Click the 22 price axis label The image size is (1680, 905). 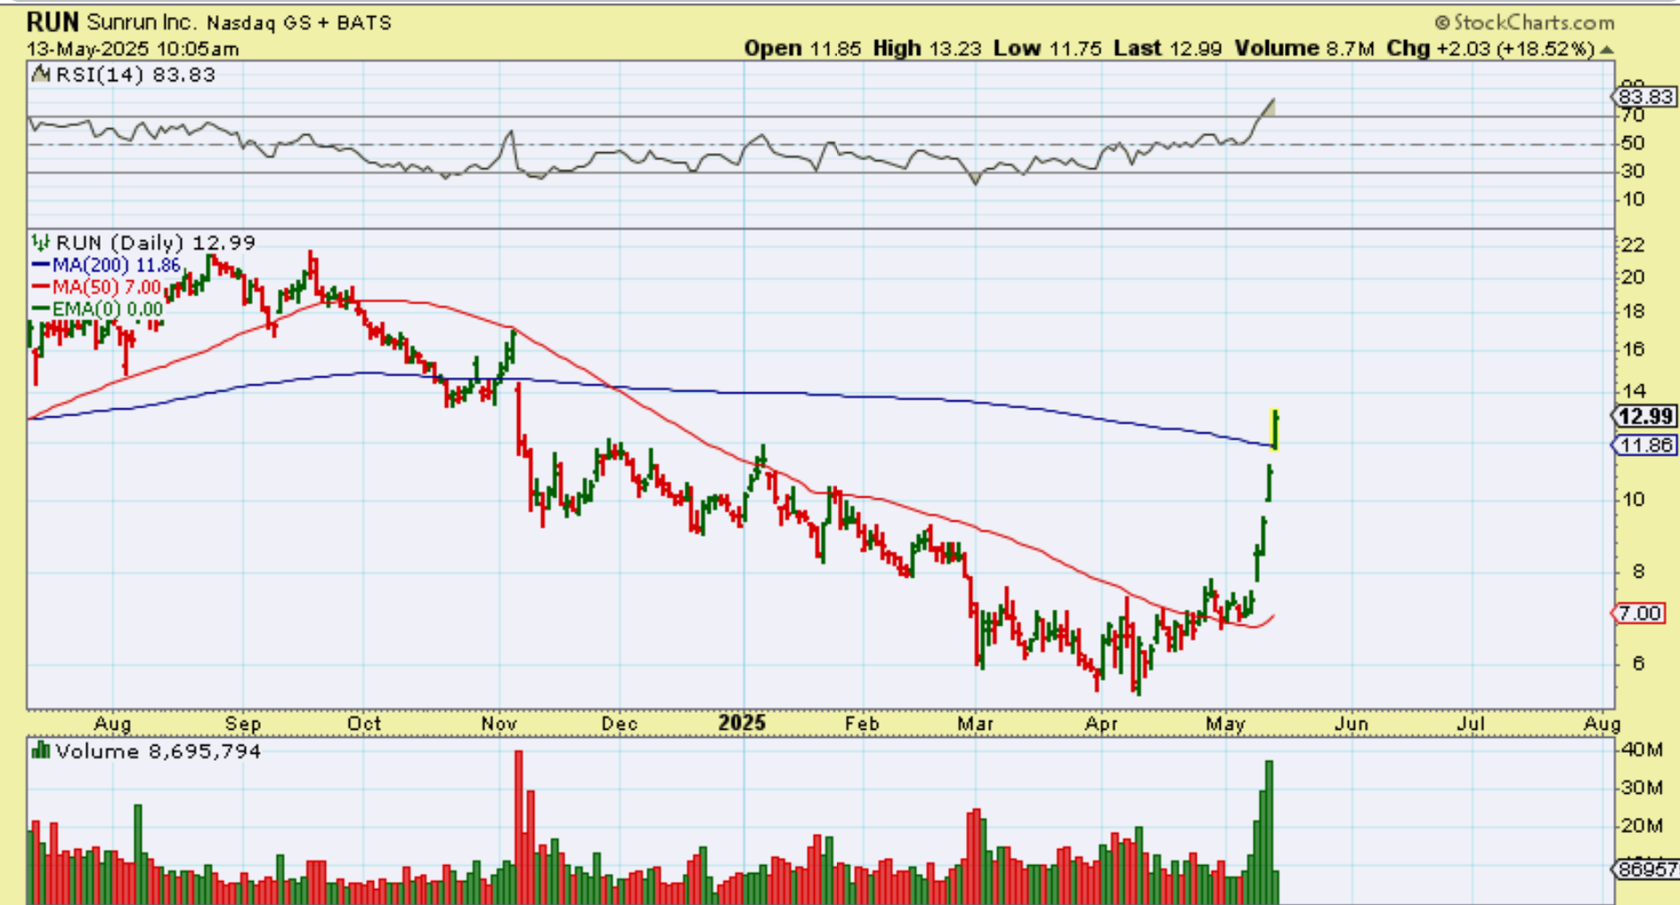coord(1633,245)
